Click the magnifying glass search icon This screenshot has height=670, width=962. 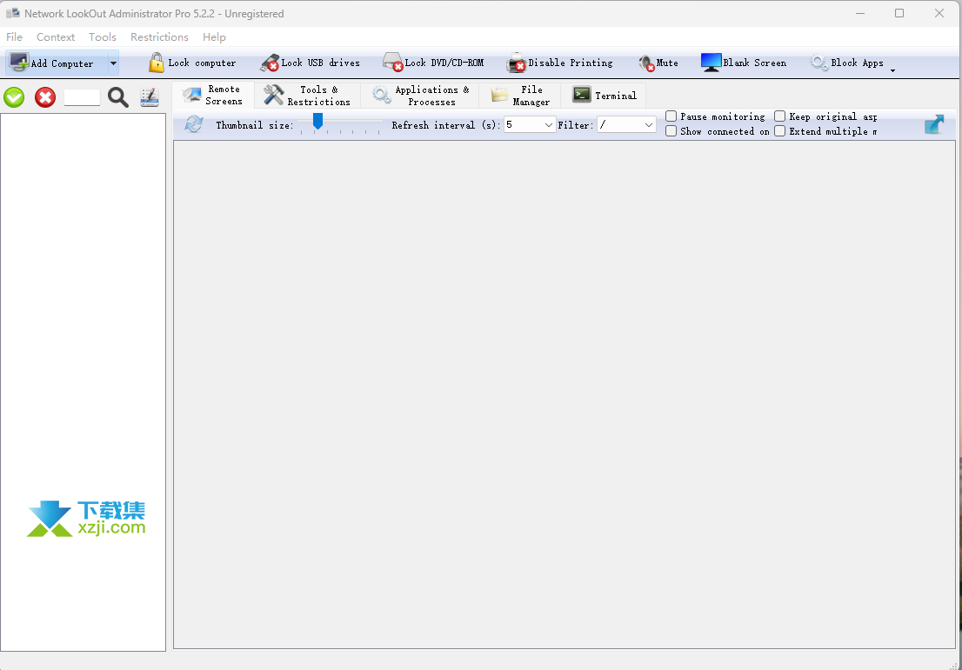pos(117,96)
